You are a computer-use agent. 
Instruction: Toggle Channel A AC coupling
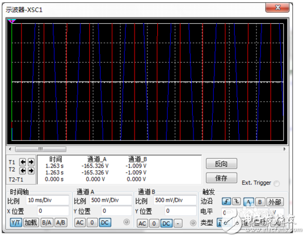80,223
